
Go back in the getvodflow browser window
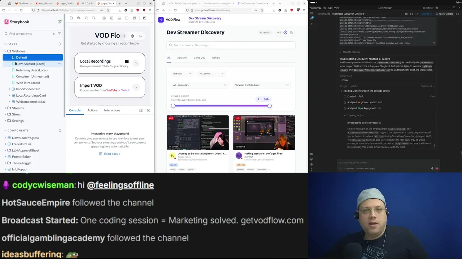(x=164, y=10)
